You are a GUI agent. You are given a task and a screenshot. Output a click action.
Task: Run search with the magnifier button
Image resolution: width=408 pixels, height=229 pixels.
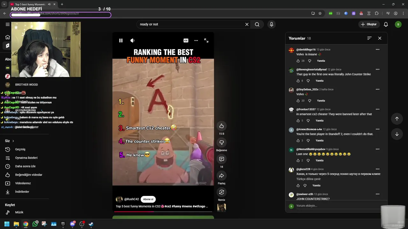tap(257, 24)
